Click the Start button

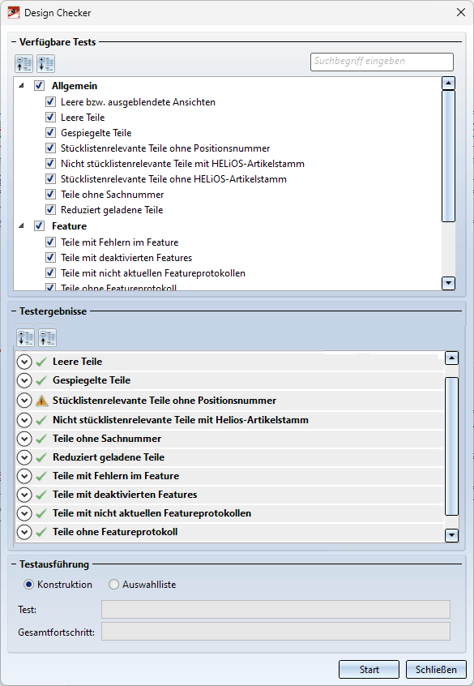(369, 669)
